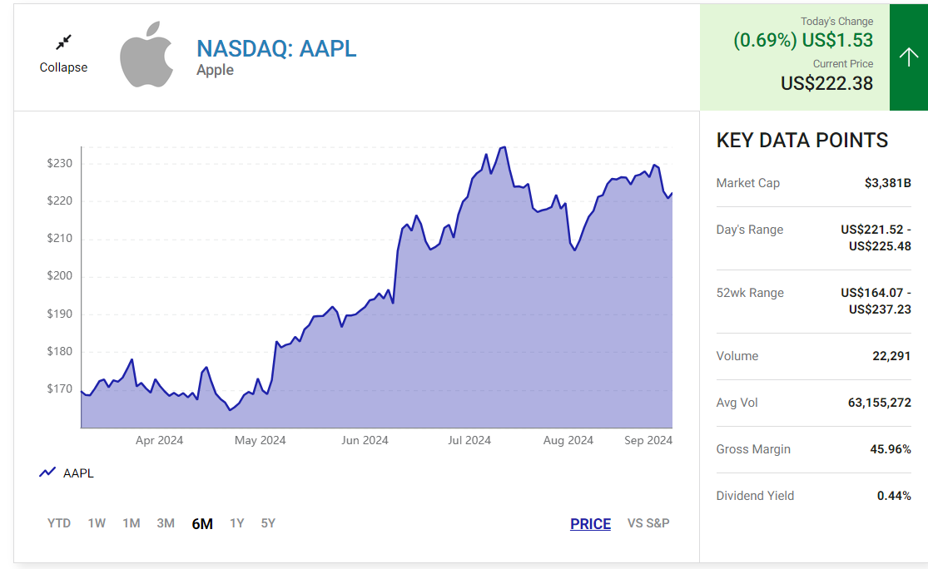928x569 pixels.
Task: Select the 1Y time range
Action: pyautogui.click(x=236, y=523)
